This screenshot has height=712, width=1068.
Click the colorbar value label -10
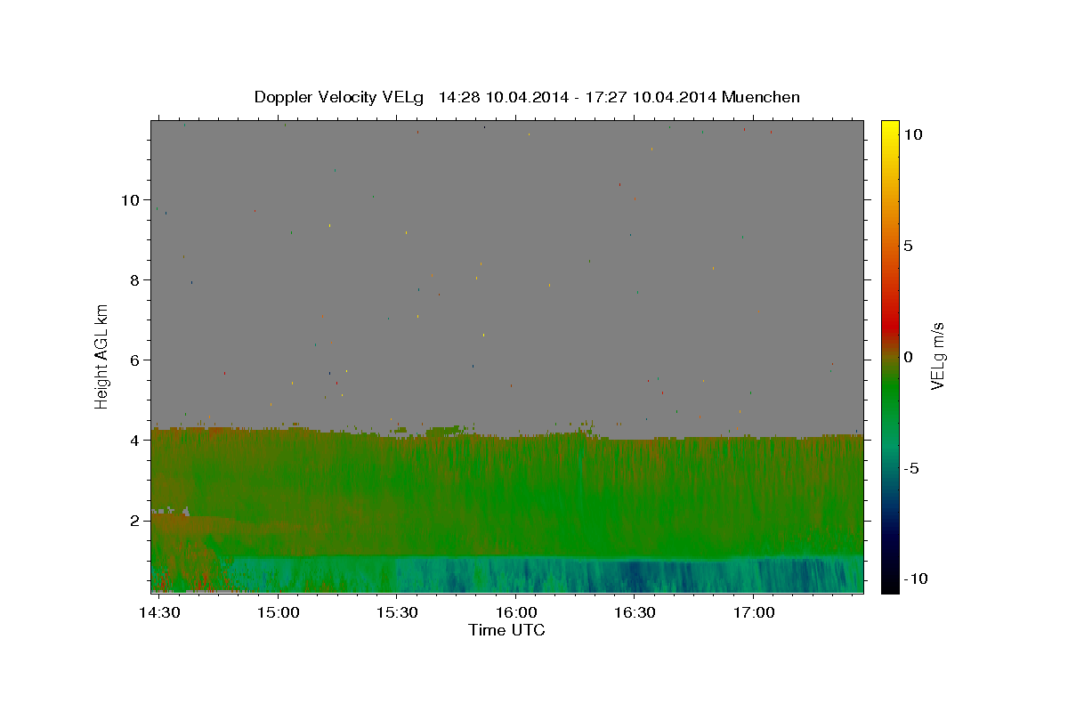916,578
